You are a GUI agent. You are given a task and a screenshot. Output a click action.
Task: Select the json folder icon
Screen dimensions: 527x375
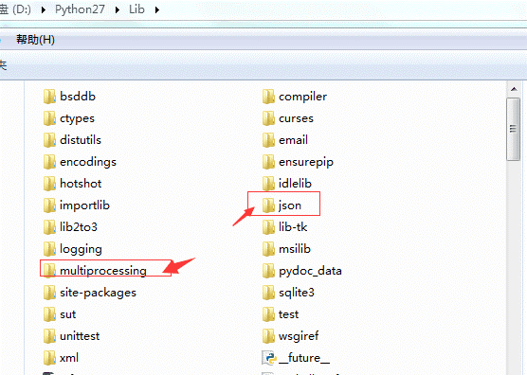(268, 205)
